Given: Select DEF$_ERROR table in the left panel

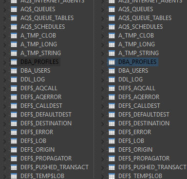Looking at the screenshot, I should point(37,132).
